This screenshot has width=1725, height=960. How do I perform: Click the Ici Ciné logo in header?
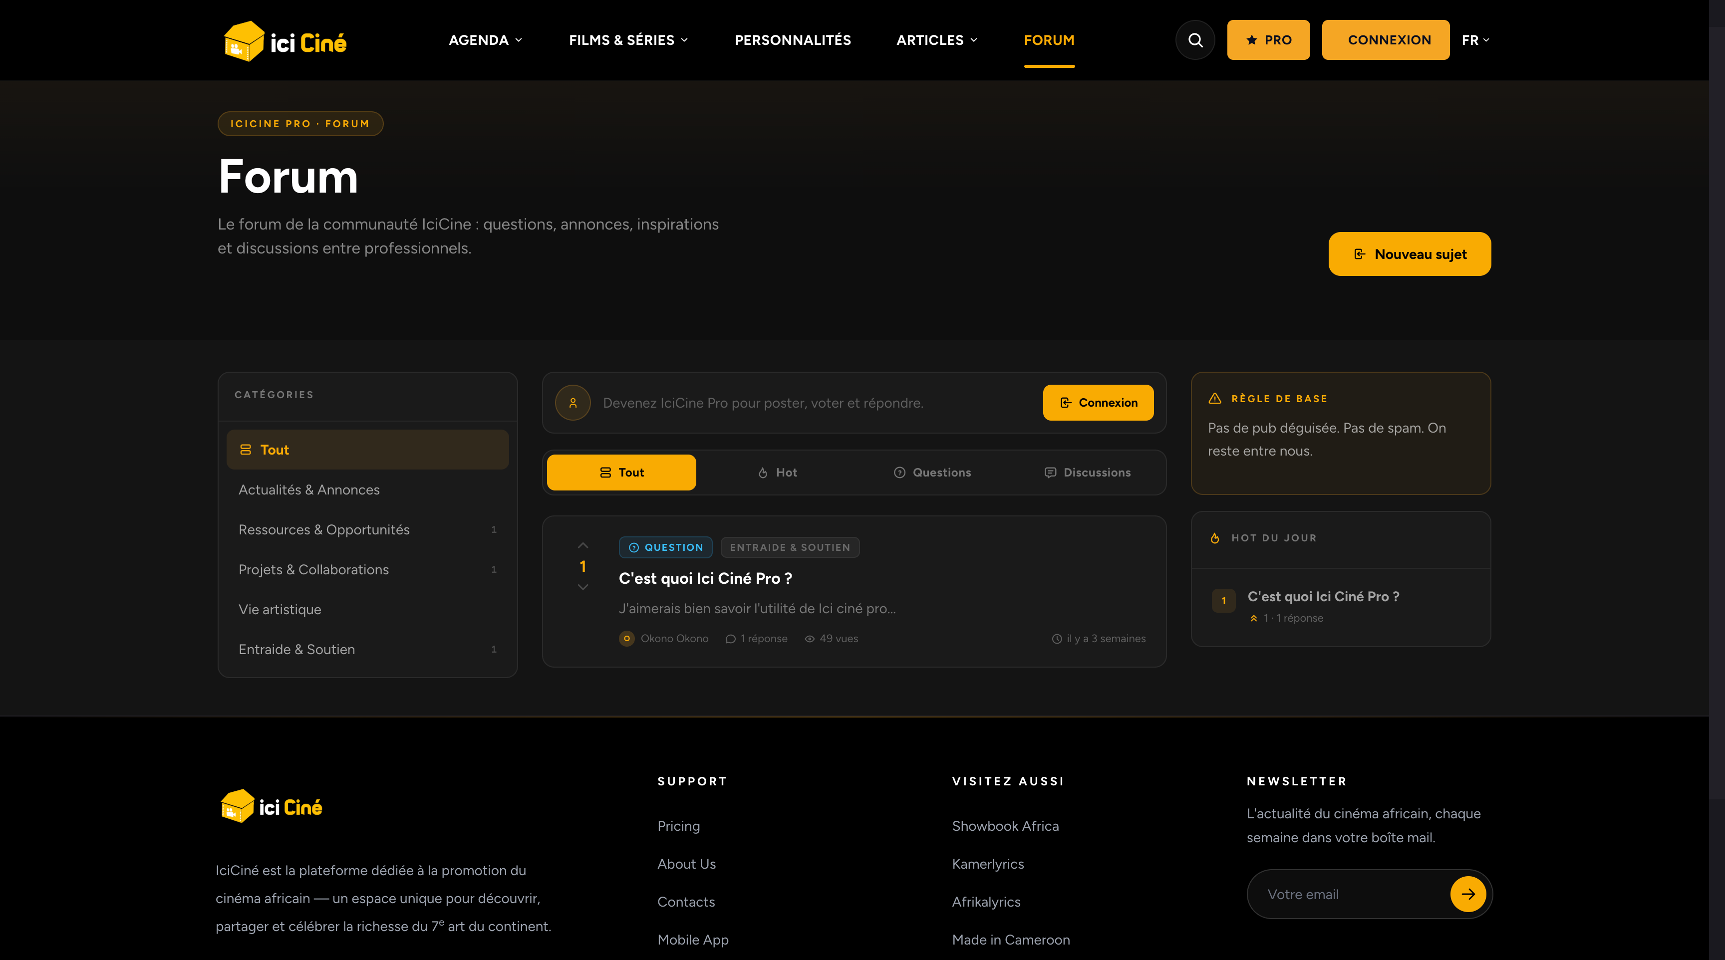point(285,41)
